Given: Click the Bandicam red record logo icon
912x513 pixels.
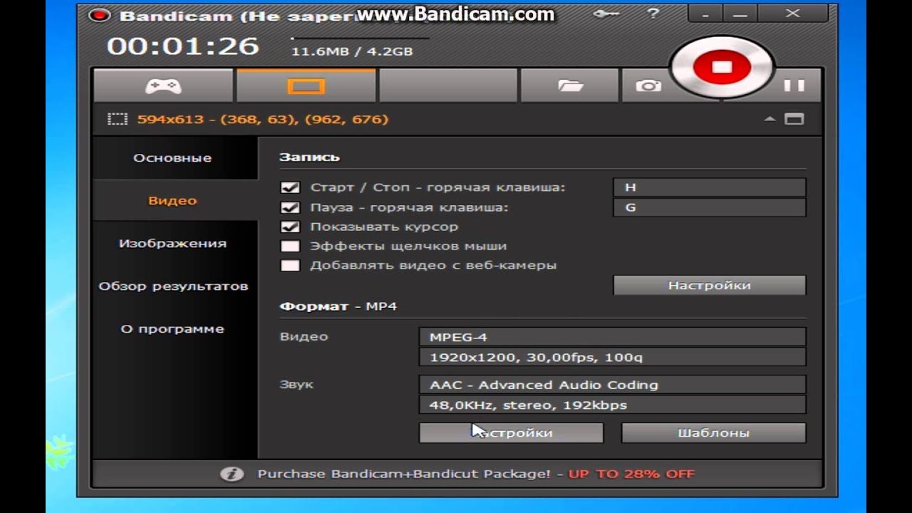Looking at the screenshot, I should [x=101, y=15].
